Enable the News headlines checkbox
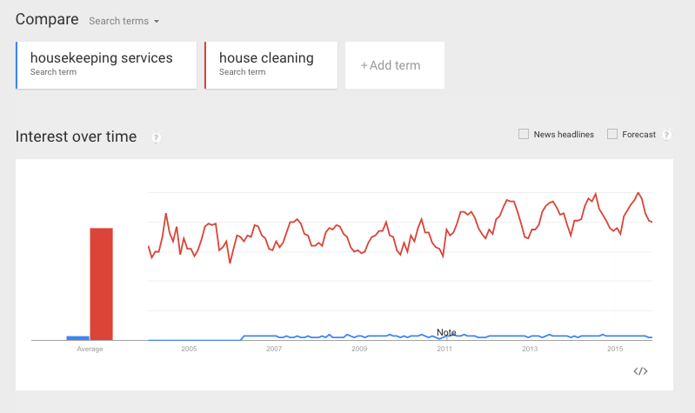 [524, 134]
